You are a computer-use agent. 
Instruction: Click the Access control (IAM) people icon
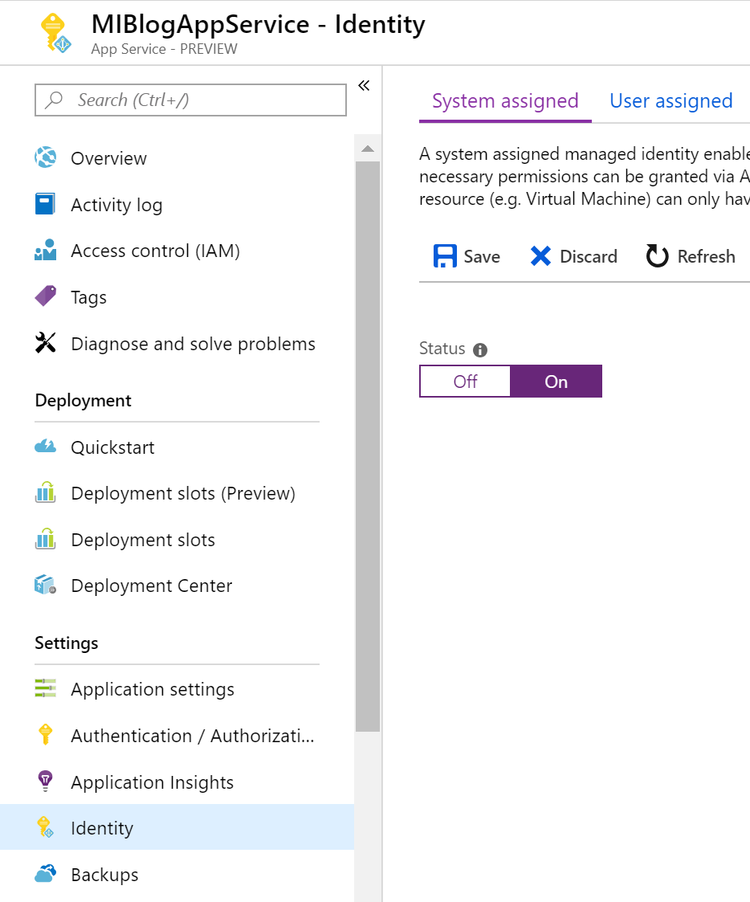pos(46,251)
